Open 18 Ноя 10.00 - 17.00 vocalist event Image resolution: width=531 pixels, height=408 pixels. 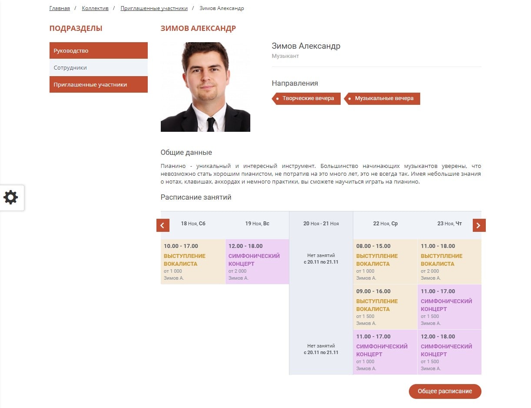point(192,261)
